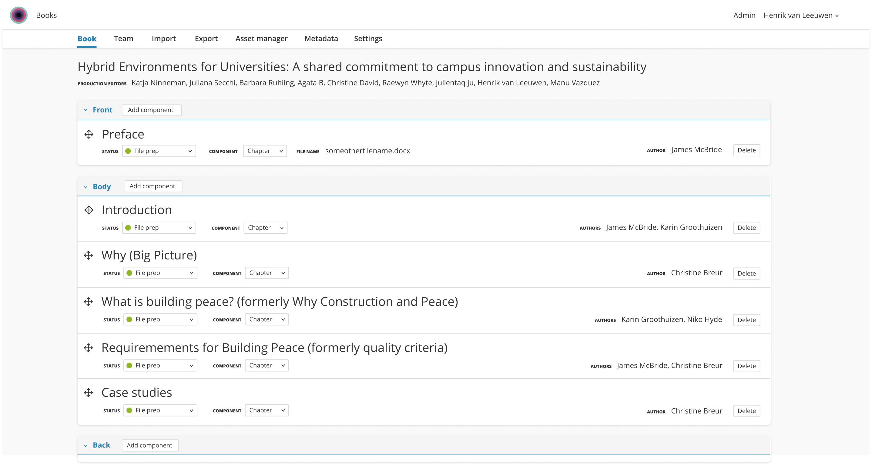Open the Preface title

coord(123,134)
